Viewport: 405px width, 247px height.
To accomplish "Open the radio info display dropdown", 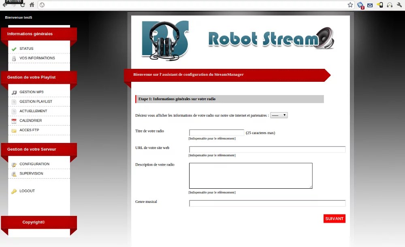I will (x=279, y=115).
